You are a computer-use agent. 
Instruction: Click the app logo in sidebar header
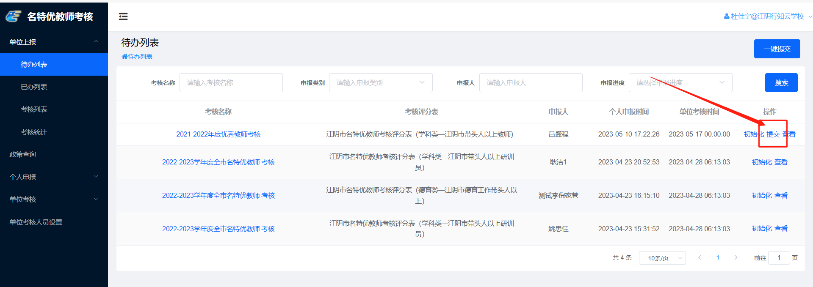[14, 16]
